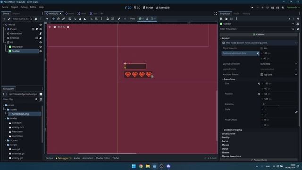
Task: Select the Select Mode arrow tool
Action: [x=47, y=19]
